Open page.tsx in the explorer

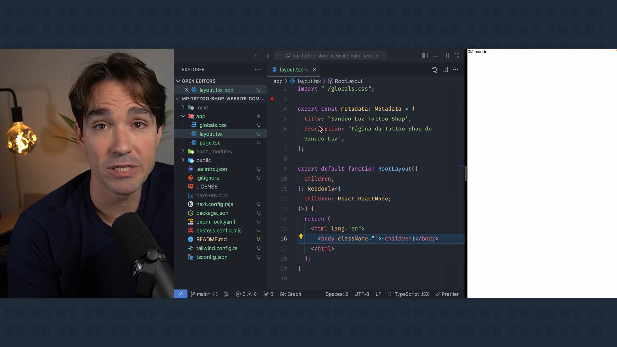pos(210,143)
